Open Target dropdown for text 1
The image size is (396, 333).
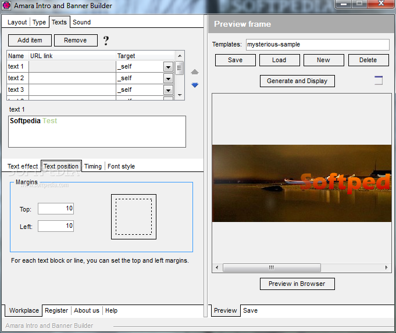168,67
